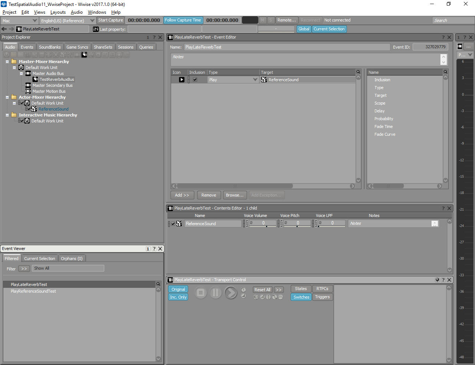The image size is (475, 365).
Task: Open the Layouts menu
Action: pyautogui.click(x=58, y=12)
